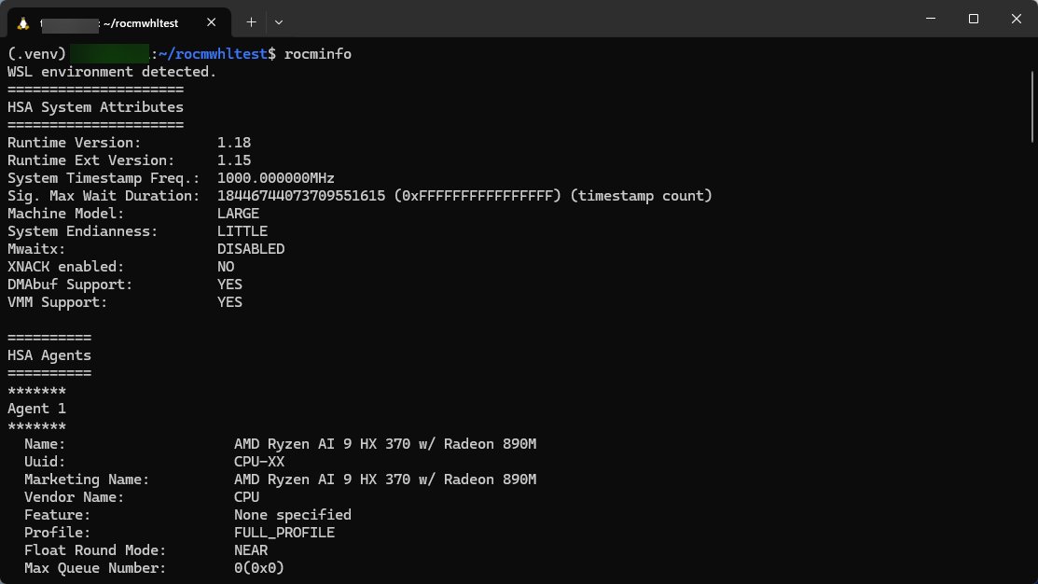Viewport: 1038px width, 584px height.
Task: Click the Name field's Ryzen AI value
Action: (385, 444)
